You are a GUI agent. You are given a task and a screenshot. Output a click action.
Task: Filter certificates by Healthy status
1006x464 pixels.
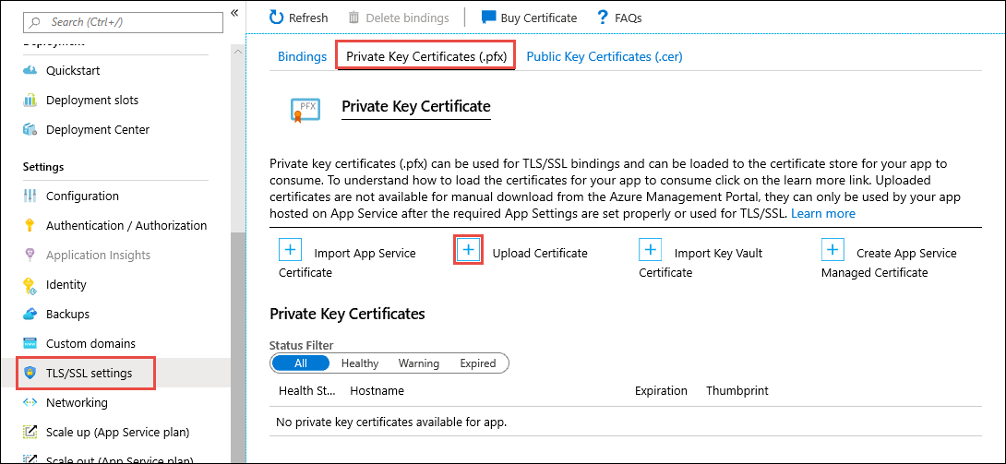(x=360, y=363)
